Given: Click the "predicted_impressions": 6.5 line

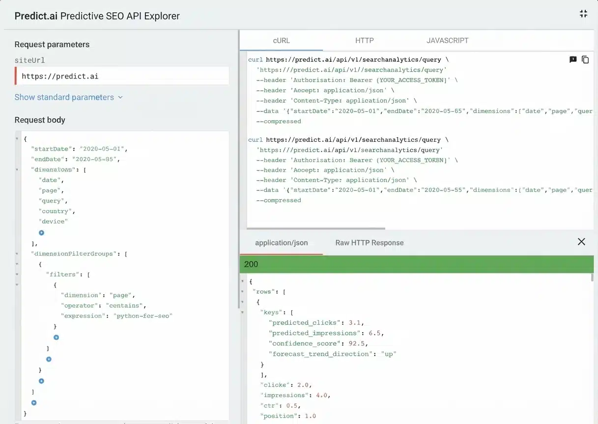Looking at the screenshot, I should point(326,333).
